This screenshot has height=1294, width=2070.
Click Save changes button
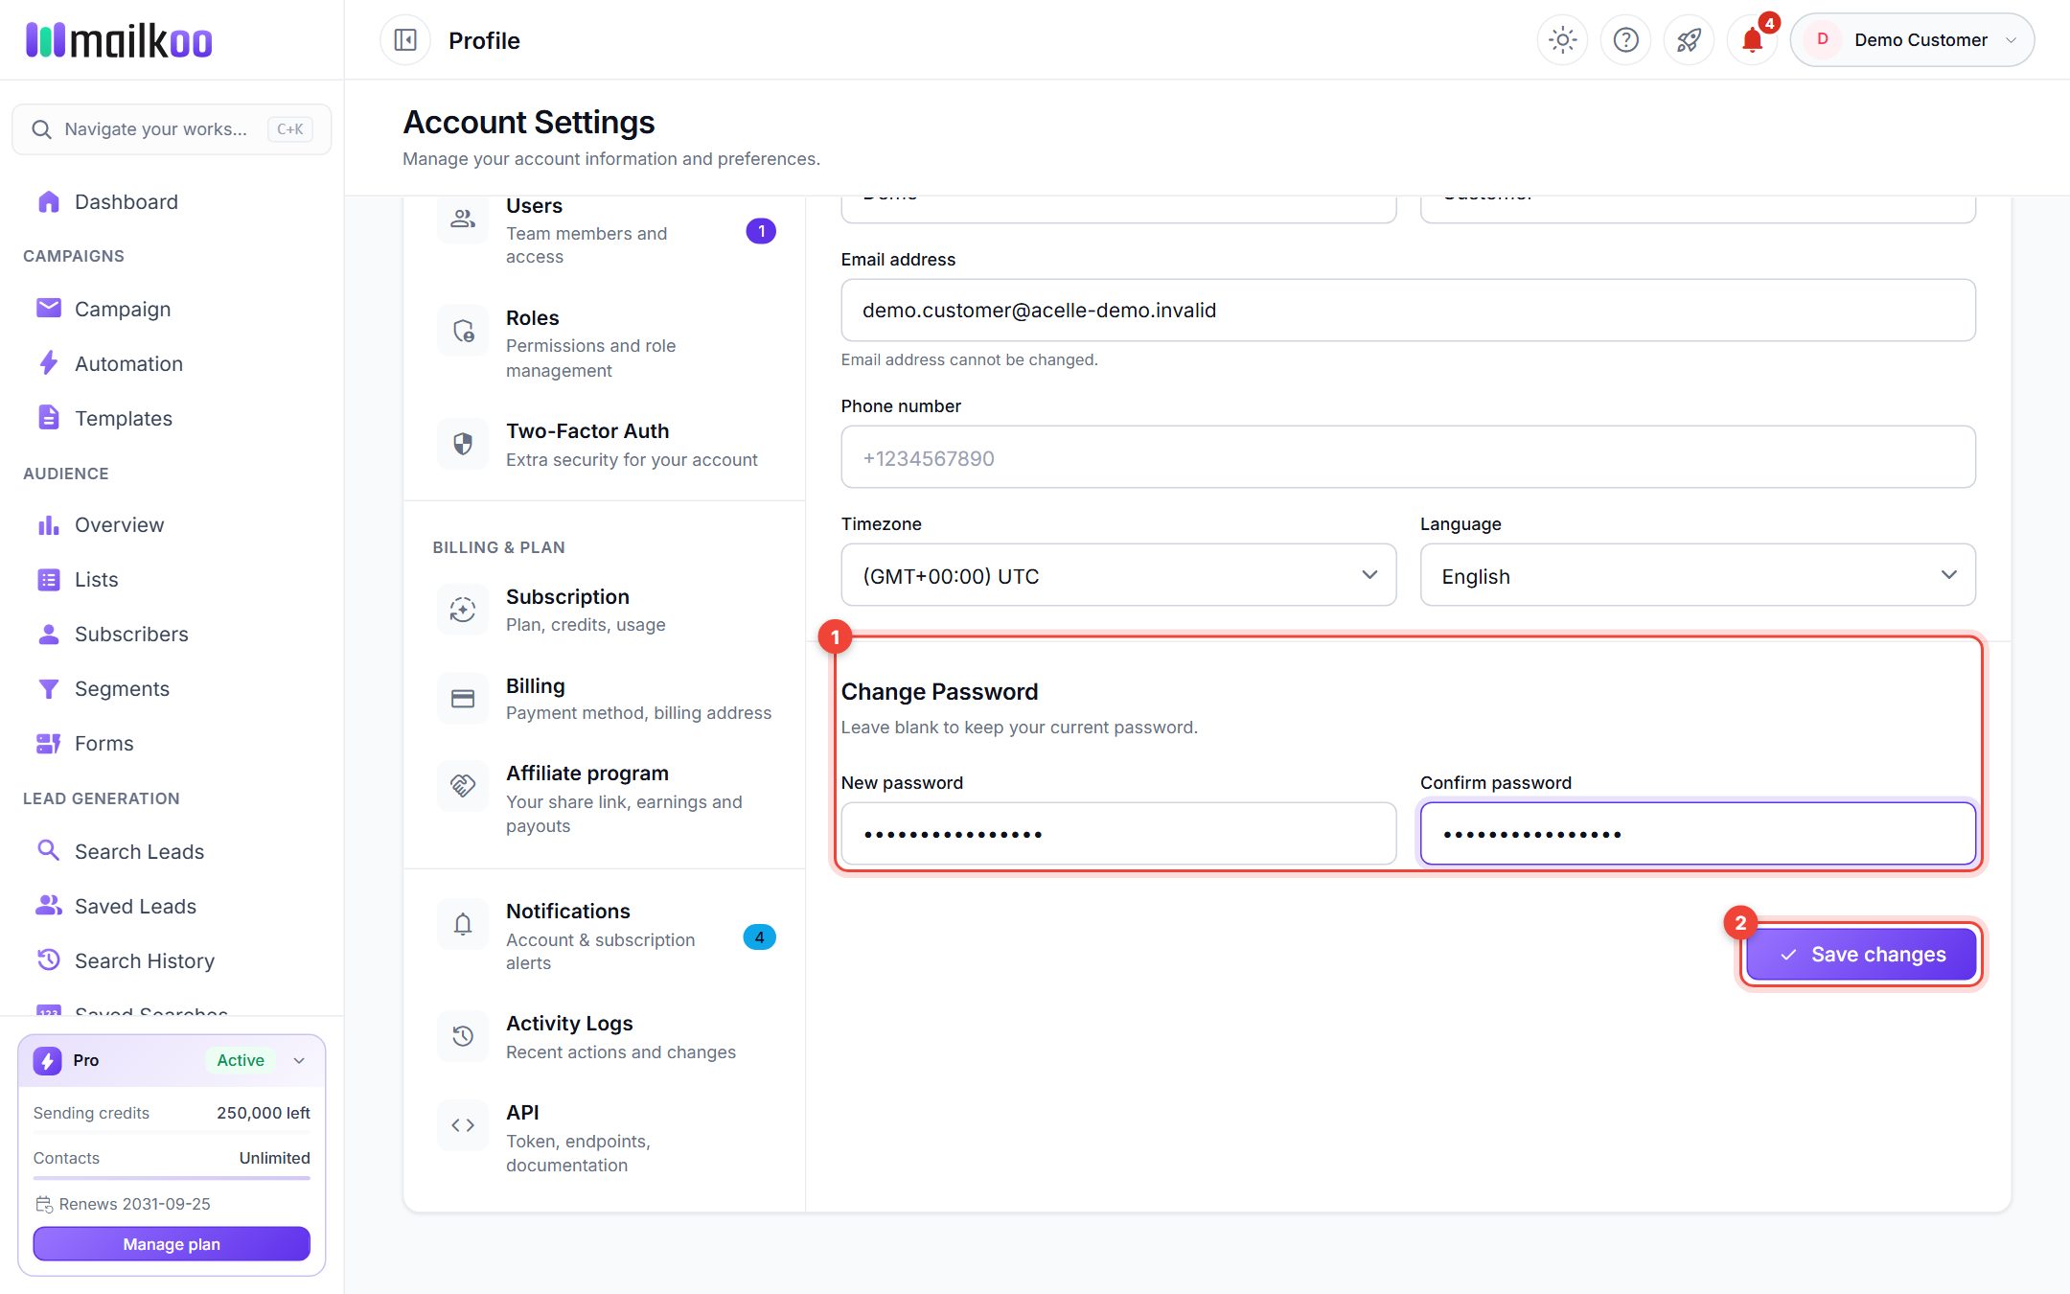click(x=1861, y=955)
